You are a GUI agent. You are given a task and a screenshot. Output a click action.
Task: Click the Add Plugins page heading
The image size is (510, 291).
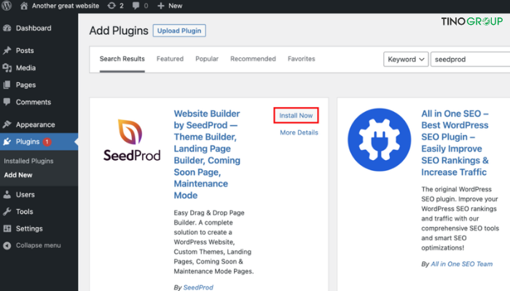tap(119, 31)
